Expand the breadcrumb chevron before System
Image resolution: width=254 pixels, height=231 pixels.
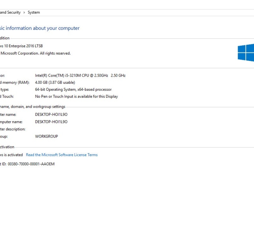(x=24, y=12)
